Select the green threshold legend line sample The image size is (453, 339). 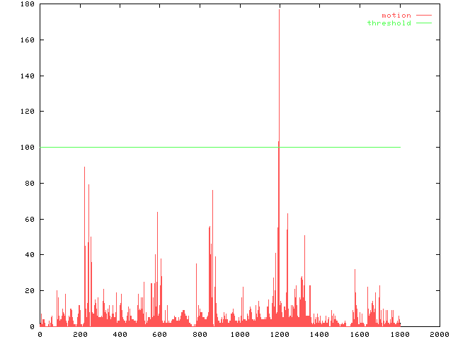[423, 23]
